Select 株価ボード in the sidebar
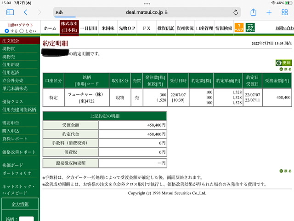Image resolution: width=294 pixels, height=221 pixels. coord(12,165)
